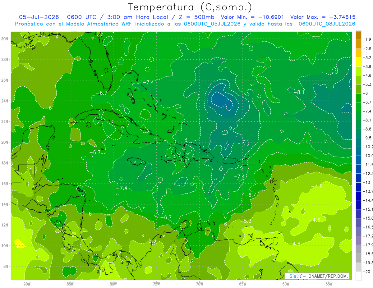Click the "-13" color bar label
Screen dimensions: 373x288
[x=366, y=182]
